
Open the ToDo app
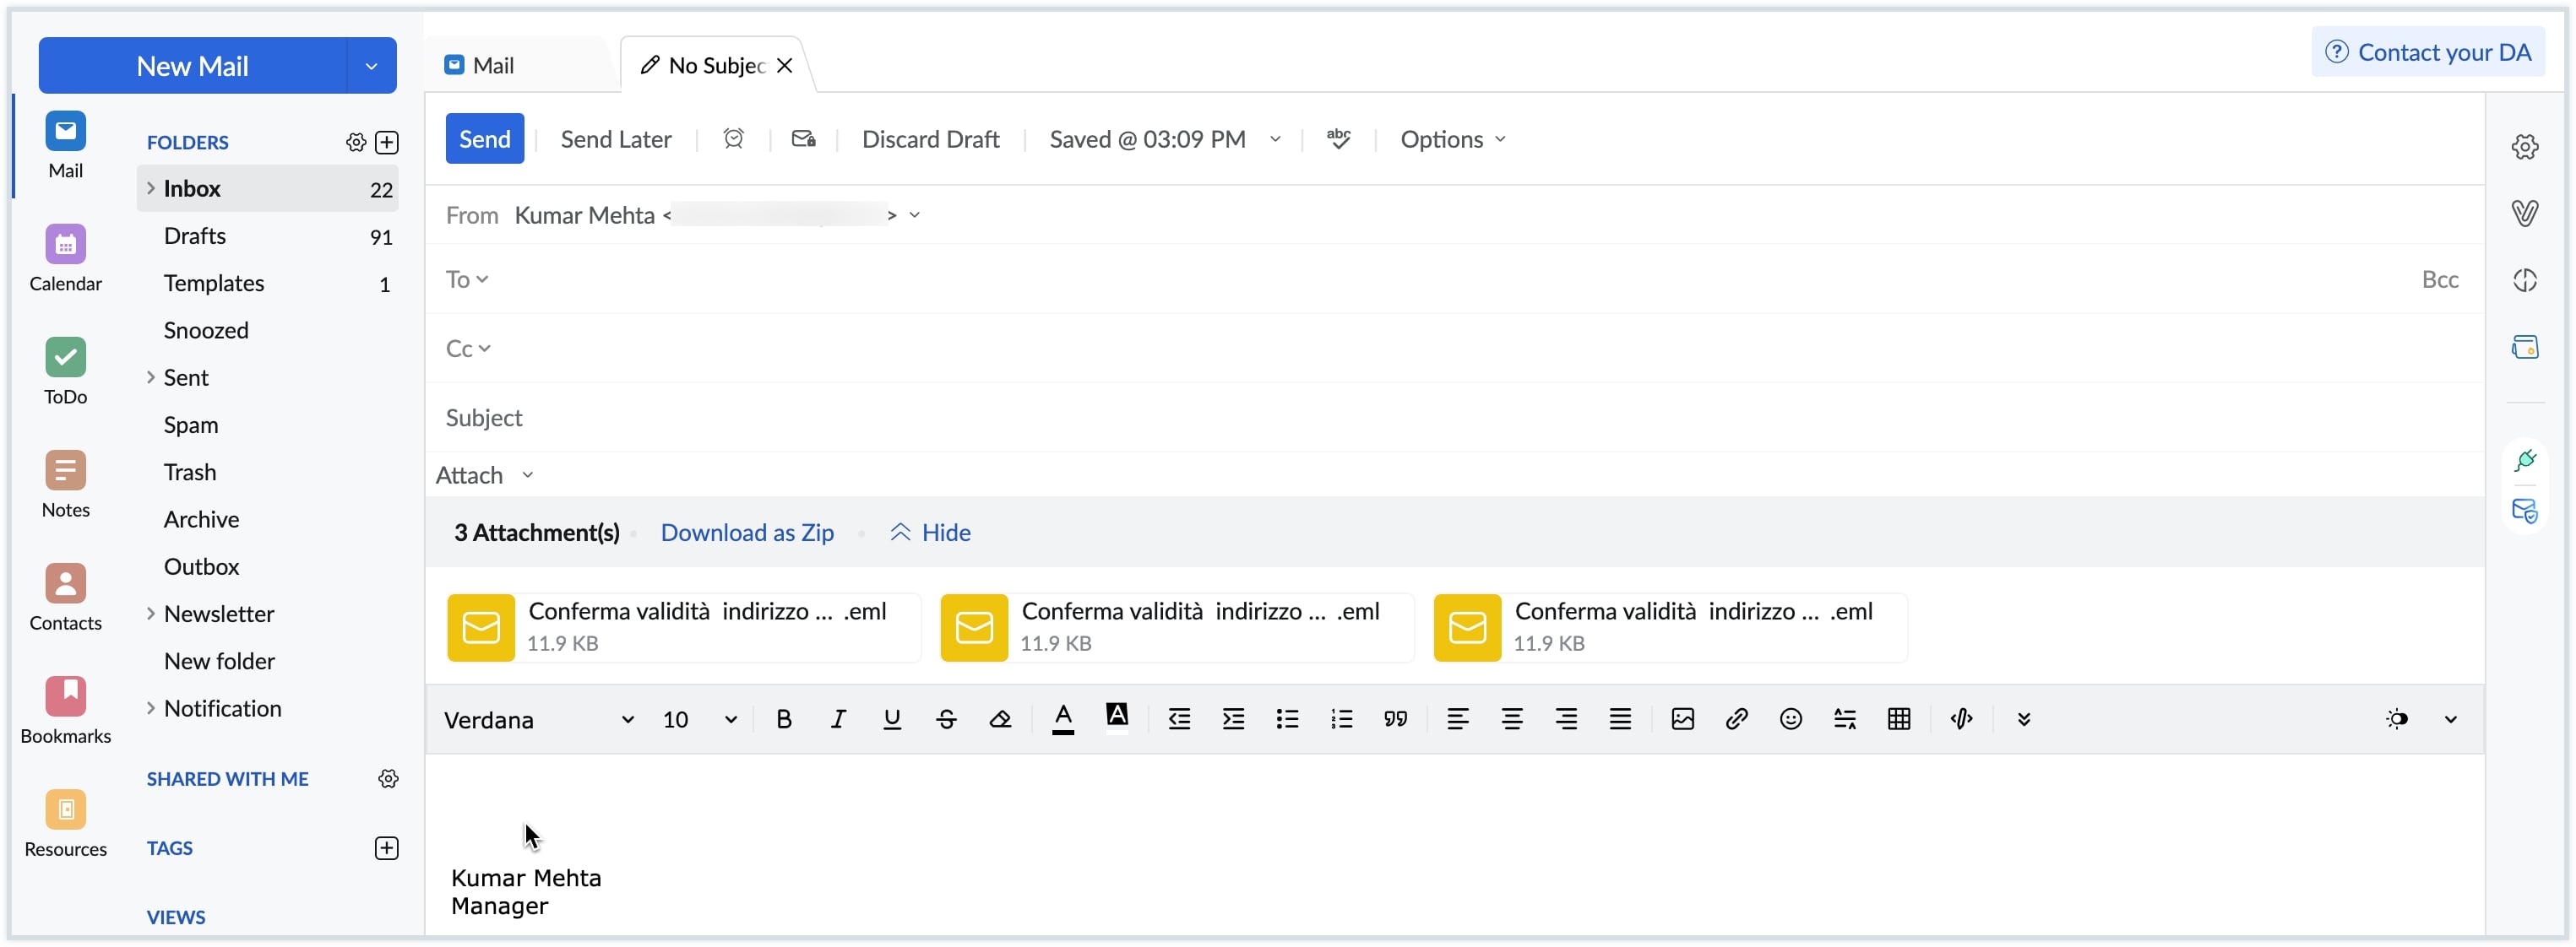pyautogui.click(x=65, y=371)
